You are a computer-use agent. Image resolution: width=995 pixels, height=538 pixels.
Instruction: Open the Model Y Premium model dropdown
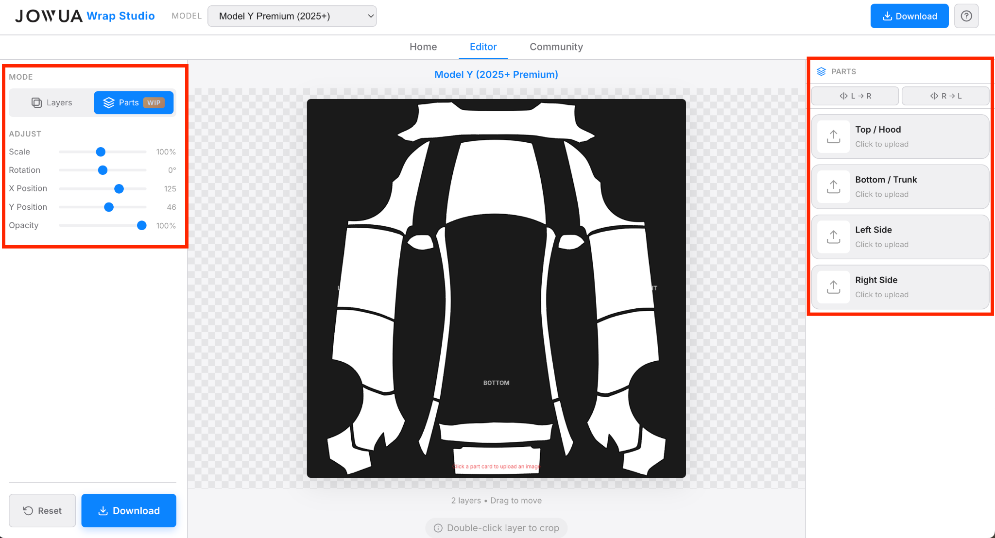(292, 16)
